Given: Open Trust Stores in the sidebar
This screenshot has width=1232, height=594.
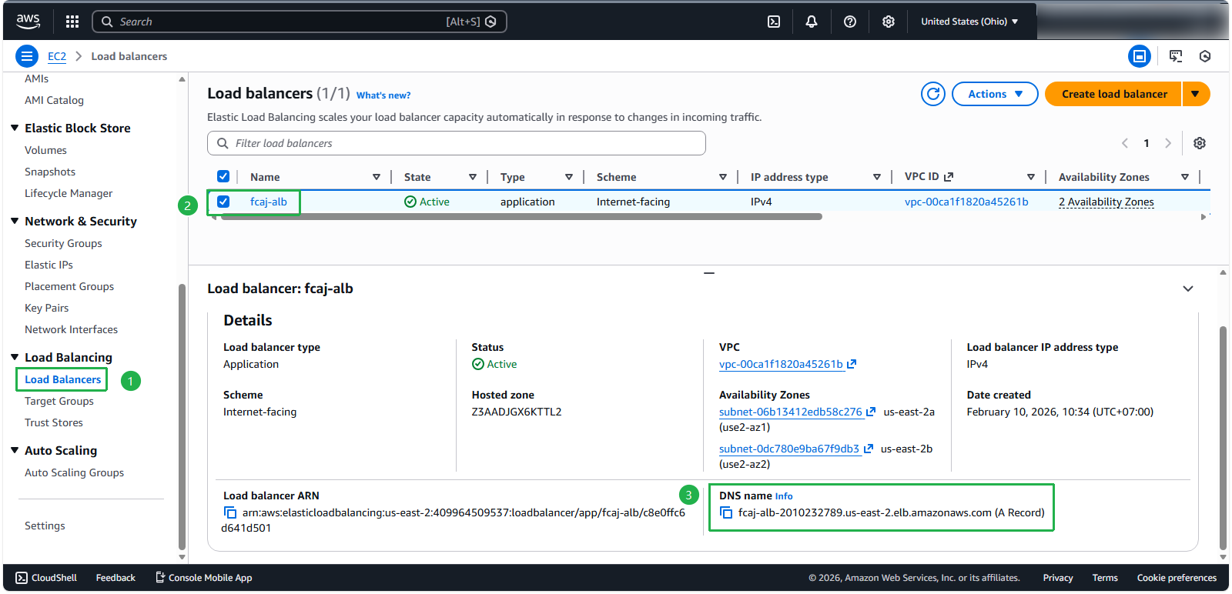Looking at the screenshot, I should click(x=54, y=422).
